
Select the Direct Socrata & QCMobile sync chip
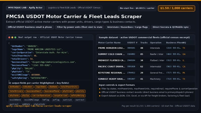pyautogui.click(x=171, y=27)
